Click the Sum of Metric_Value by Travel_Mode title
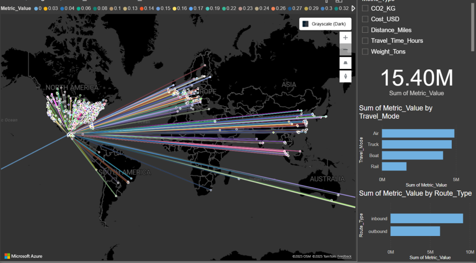Screen dimensions: 476x263 (396, 112)
